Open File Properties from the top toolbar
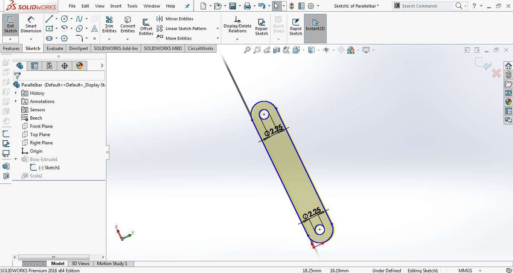This screenshot has height=273, width=513. (x=301, y=6)
